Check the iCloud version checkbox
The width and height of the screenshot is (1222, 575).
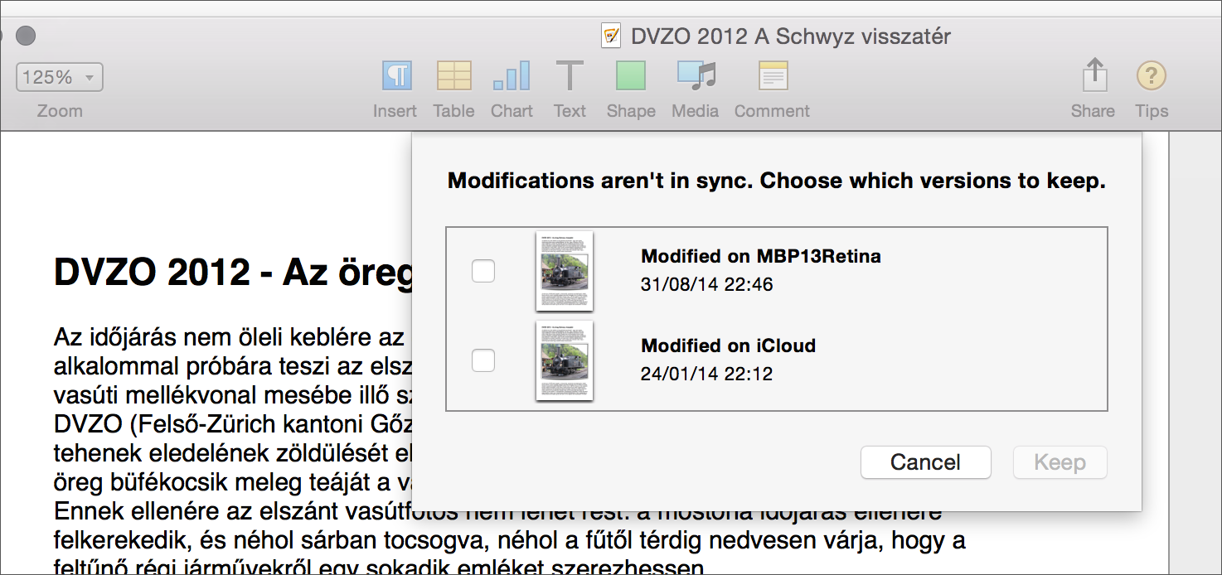click(483, 360)
